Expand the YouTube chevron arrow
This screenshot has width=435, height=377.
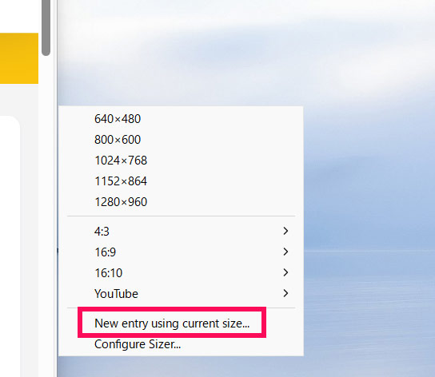tap(285, 293)
